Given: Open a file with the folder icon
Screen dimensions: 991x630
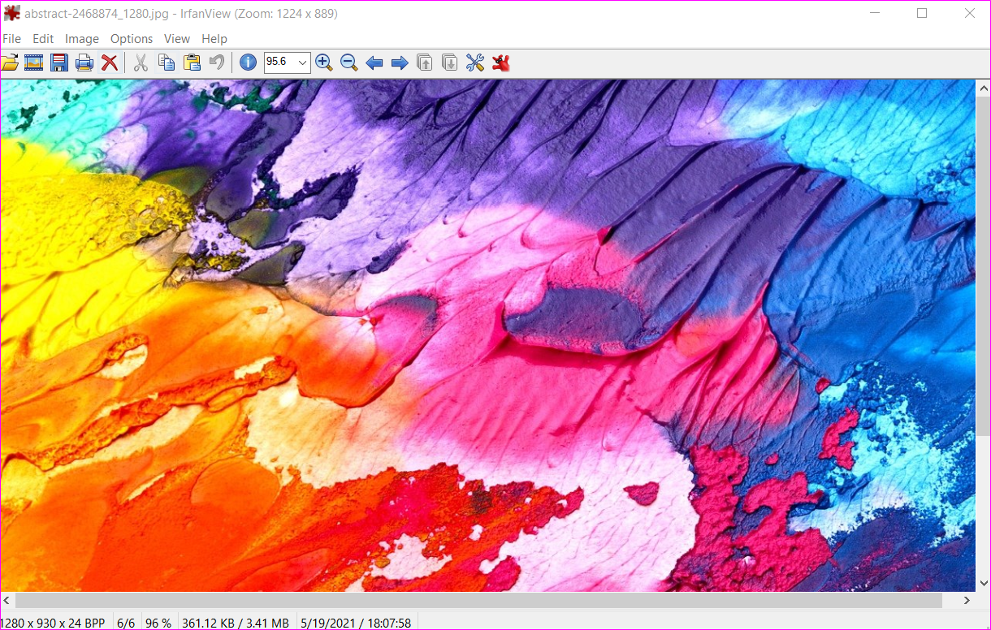Looking at the screenshot, I should tap(9, 63).
